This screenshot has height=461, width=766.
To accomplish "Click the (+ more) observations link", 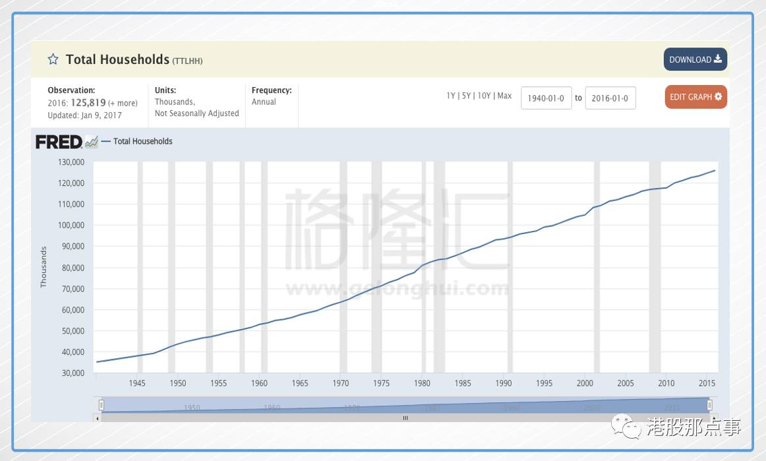I will 123,103.
